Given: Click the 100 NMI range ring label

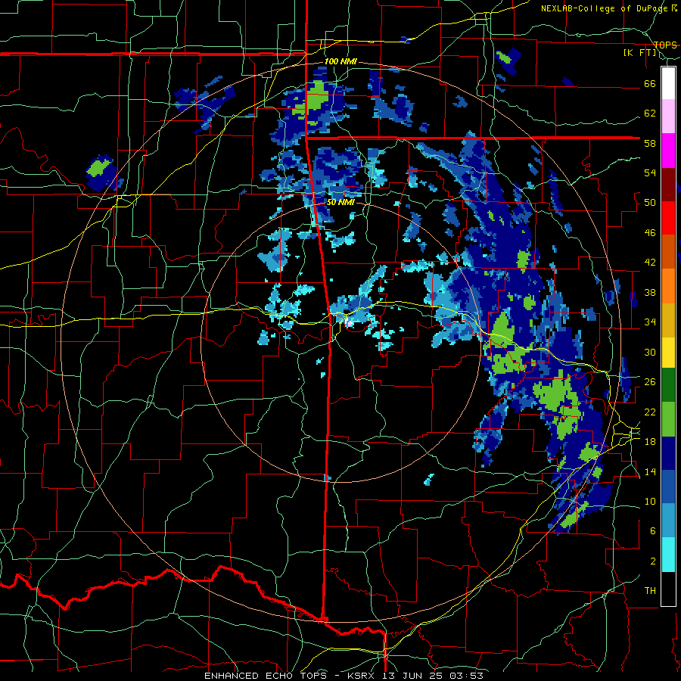Looking at the screenshot, I should point(340,61).
